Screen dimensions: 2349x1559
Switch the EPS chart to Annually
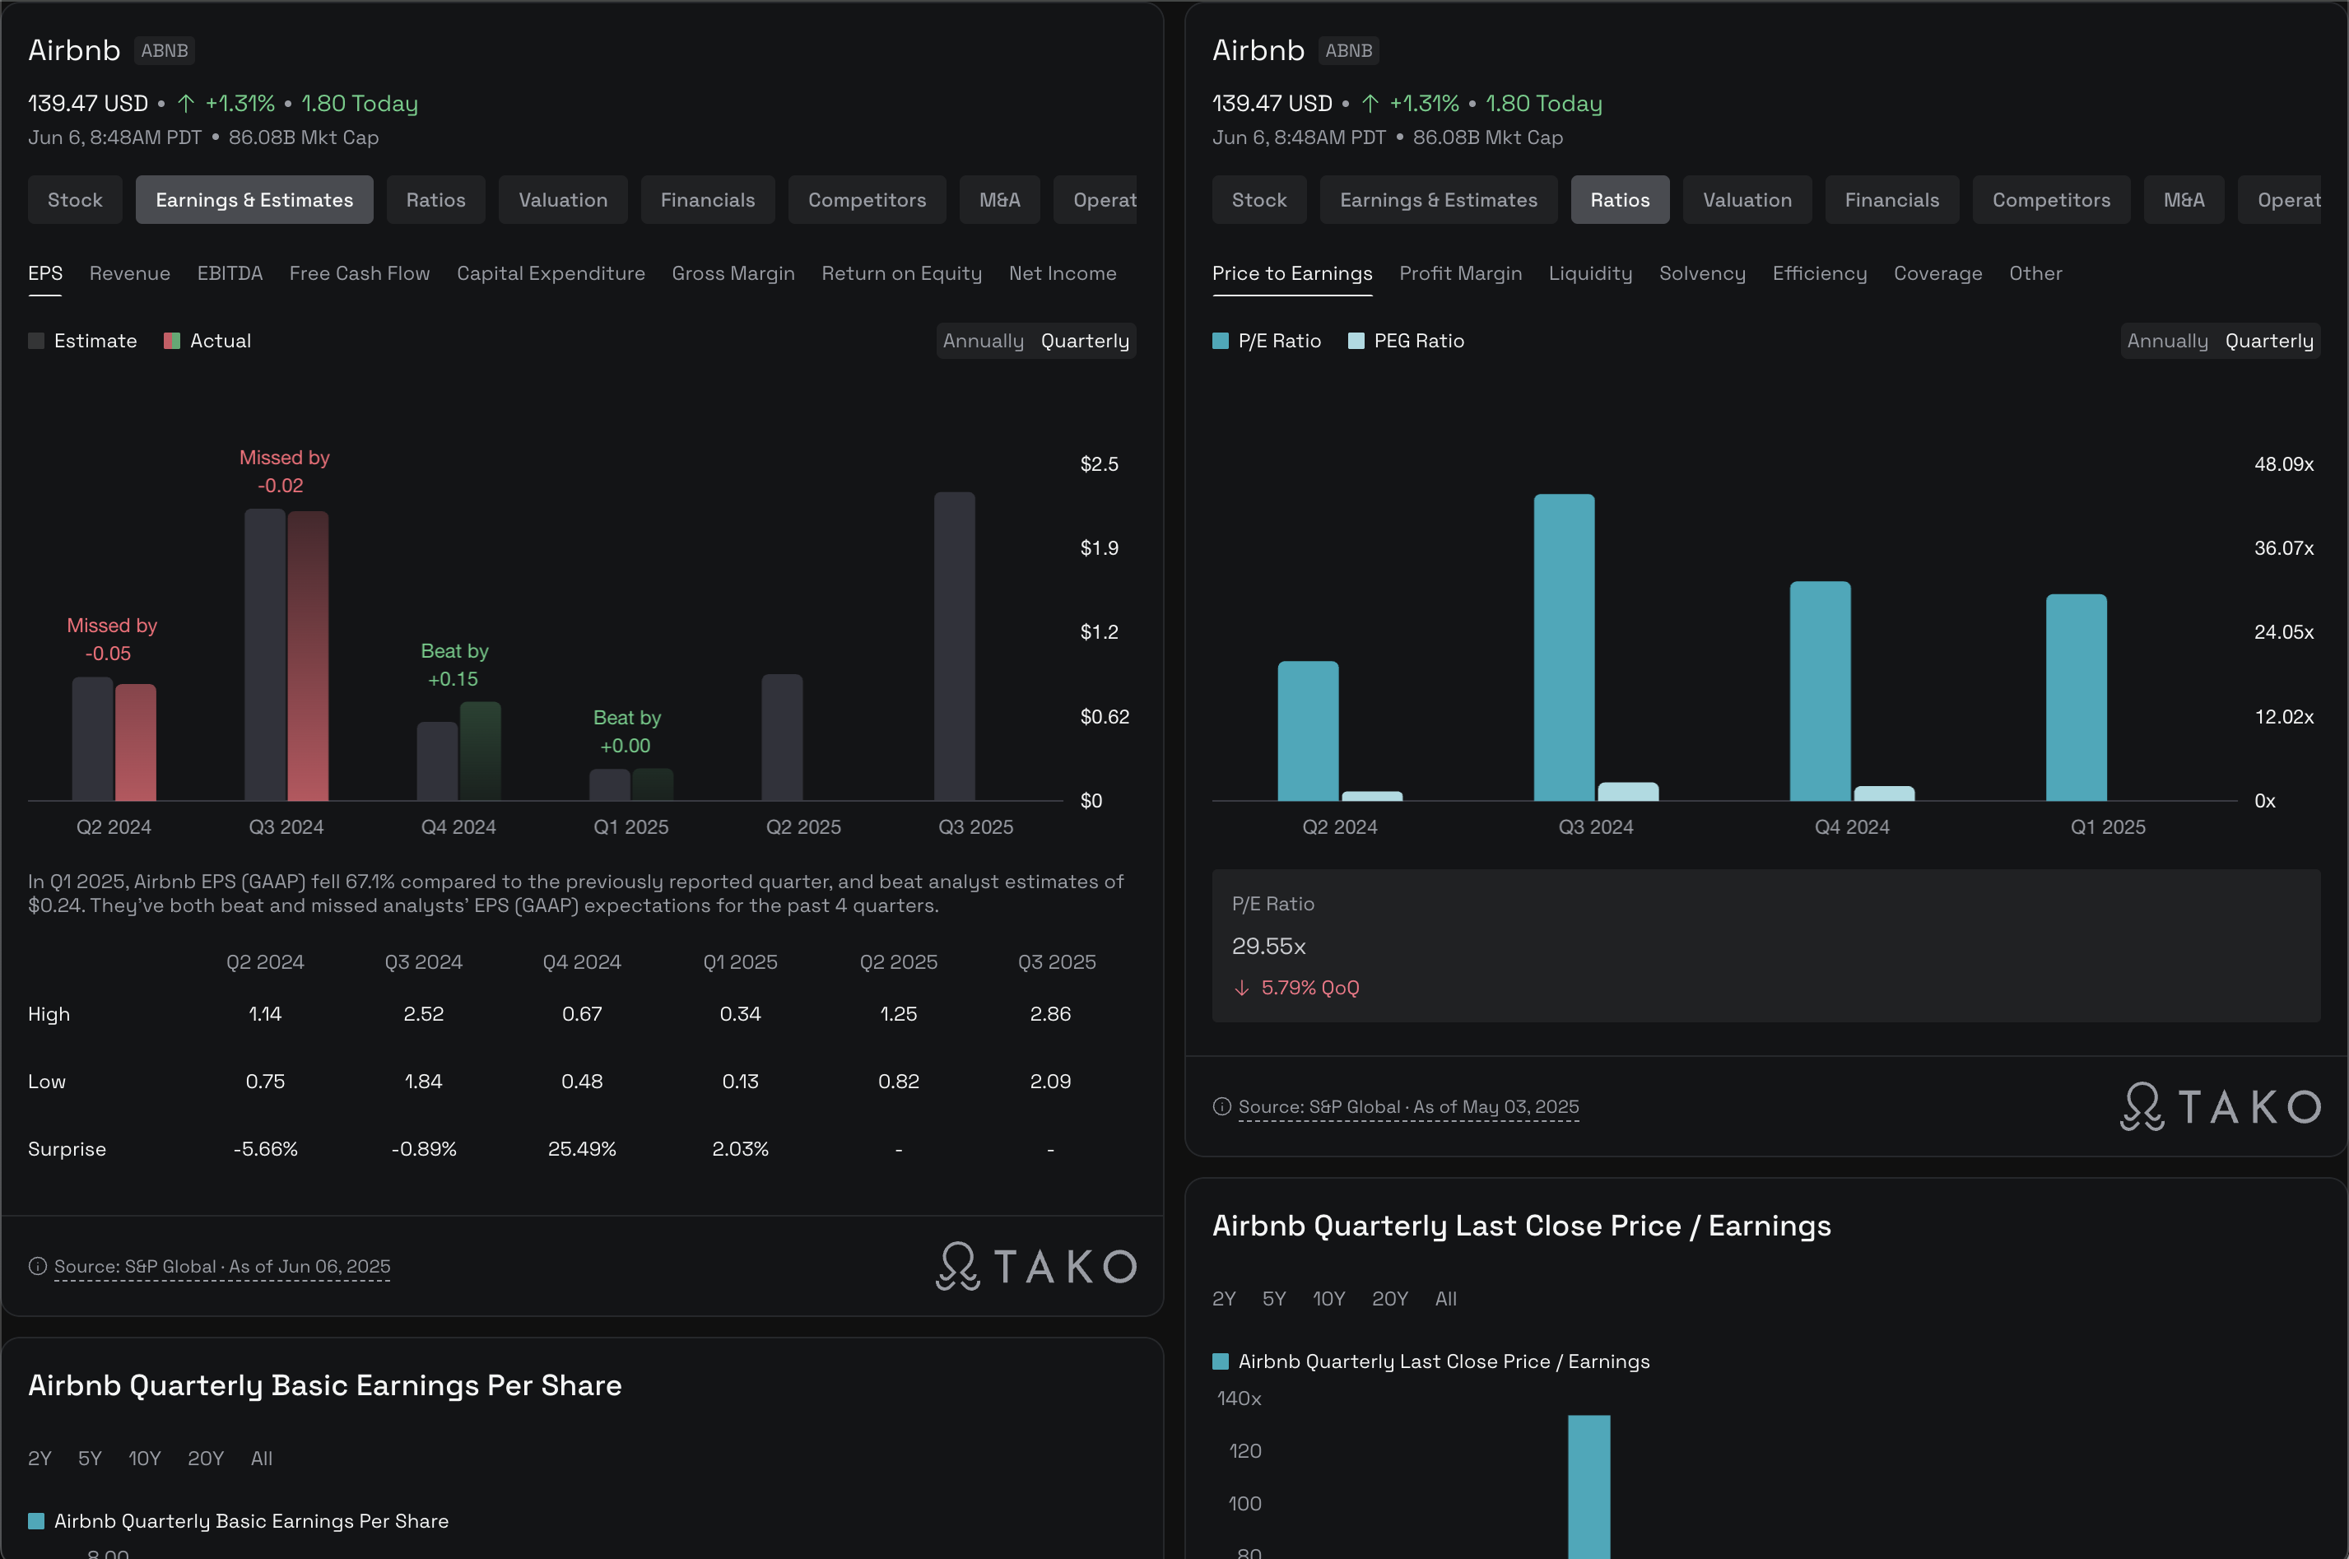point(982,341)
